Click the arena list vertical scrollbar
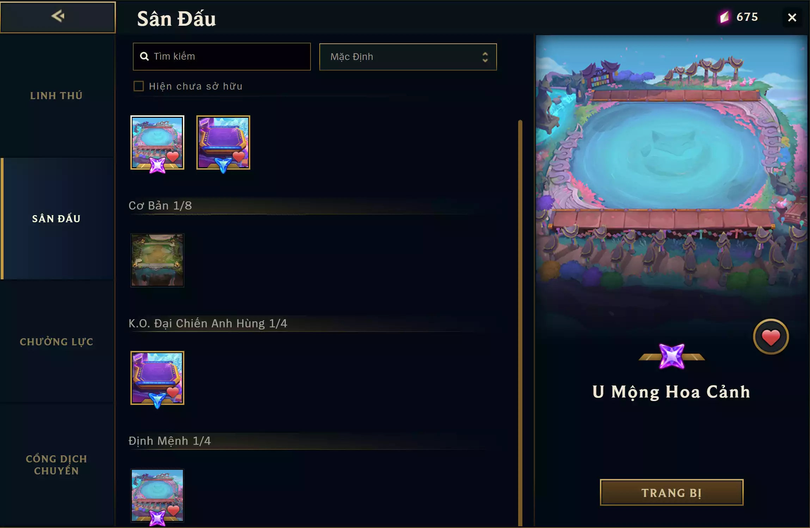 [x=520, y=323]
